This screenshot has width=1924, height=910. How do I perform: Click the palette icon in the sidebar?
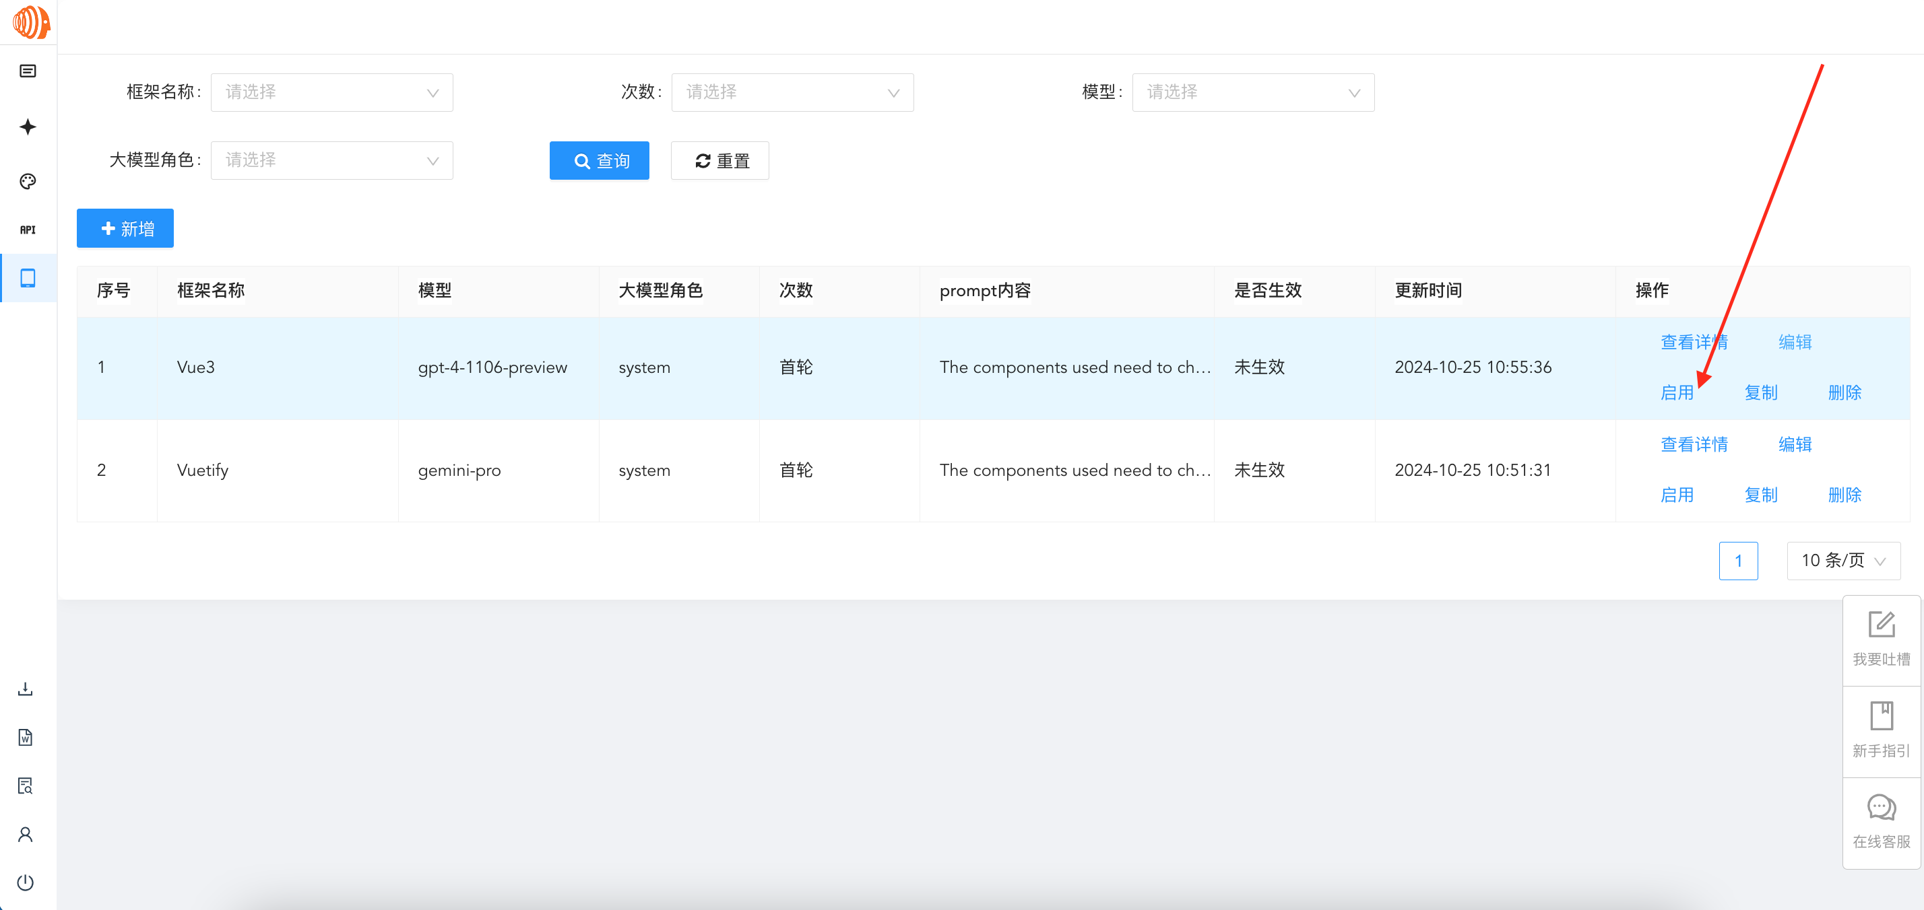28,182
